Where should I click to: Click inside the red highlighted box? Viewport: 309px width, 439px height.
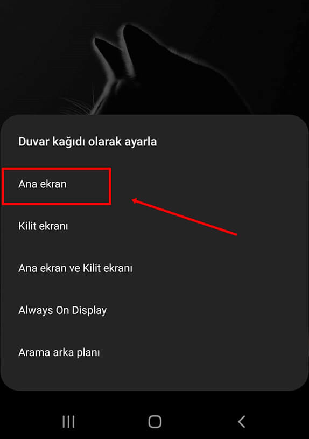coord(57,186)
